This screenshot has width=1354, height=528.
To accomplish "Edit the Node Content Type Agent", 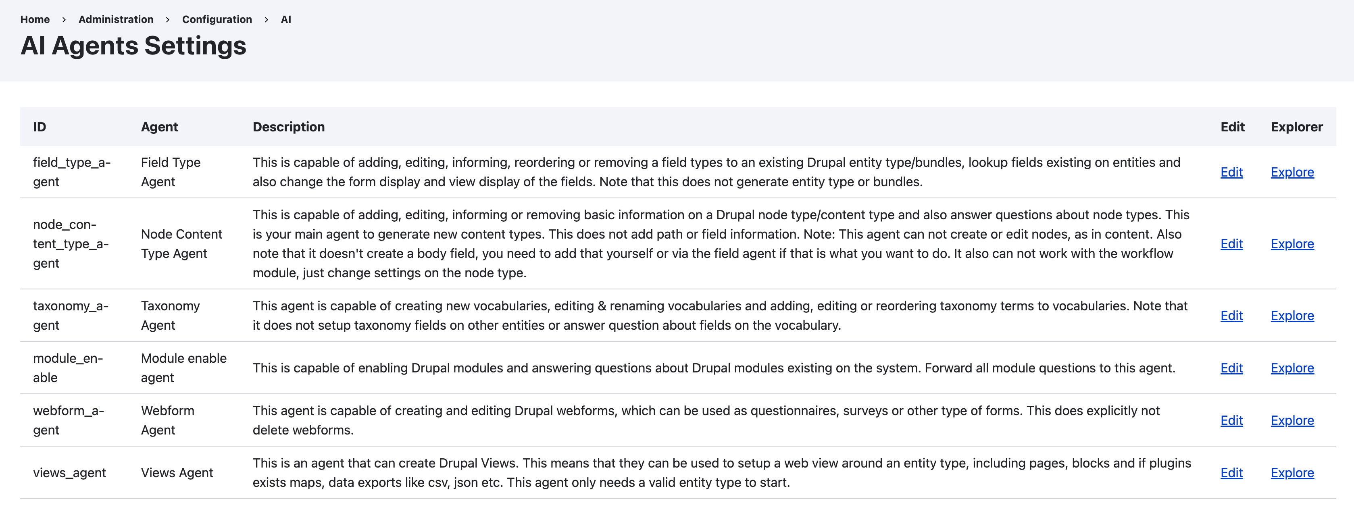I will tap(1231, 244).
